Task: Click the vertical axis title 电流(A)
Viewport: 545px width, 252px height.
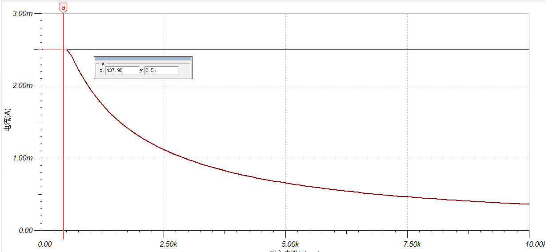Action: [x=7, y=120]
